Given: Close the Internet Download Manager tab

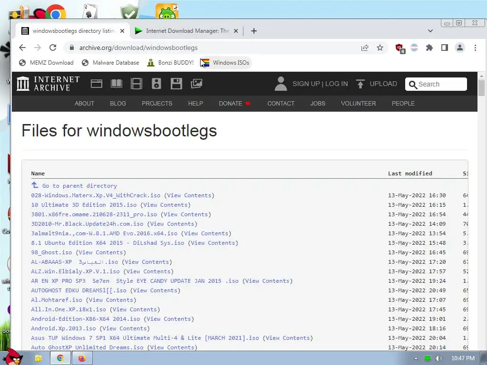Looking at the screenshot, I should pos(236,31).
